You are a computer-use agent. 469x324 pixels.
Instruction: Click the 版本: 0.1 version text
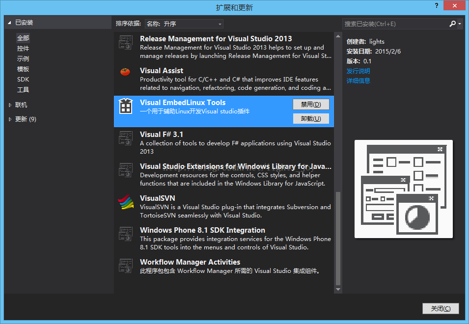tap(359, 61)
